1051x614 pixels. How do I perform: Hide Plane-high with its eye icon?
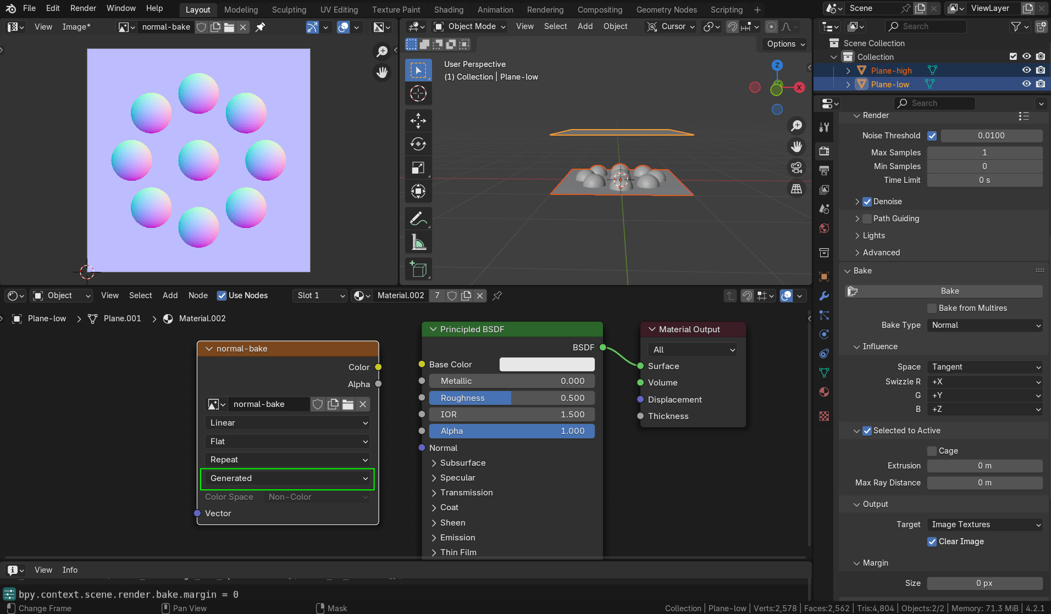(1026, 70)
